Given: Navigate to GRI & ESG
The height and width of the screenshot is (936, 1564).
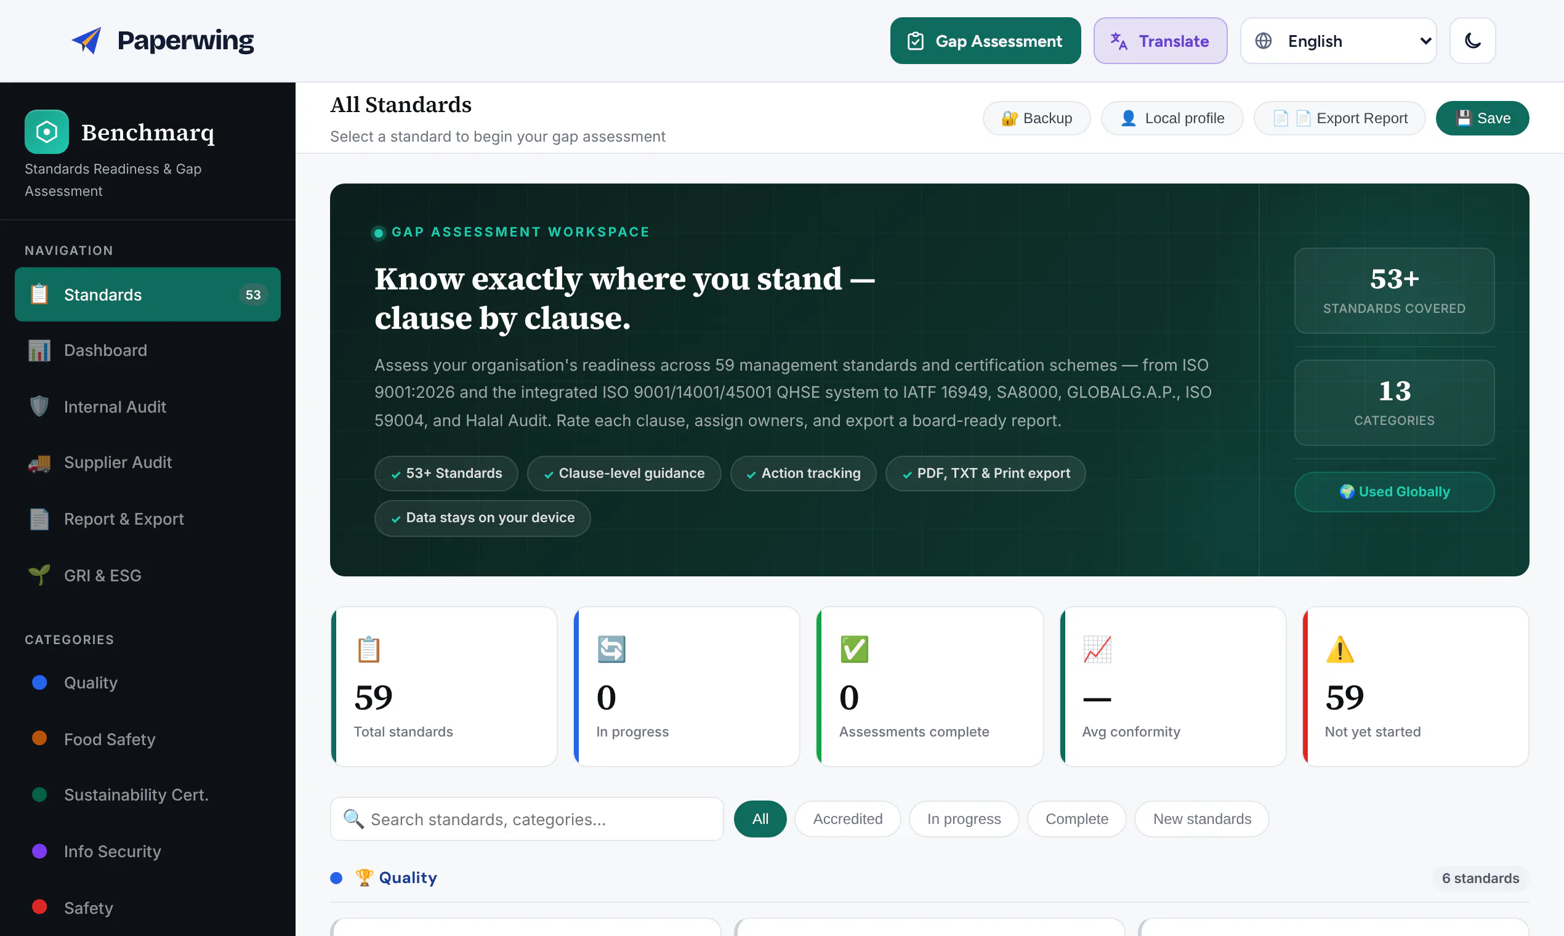Looking at the screenshot, I should tap(148, 575).
